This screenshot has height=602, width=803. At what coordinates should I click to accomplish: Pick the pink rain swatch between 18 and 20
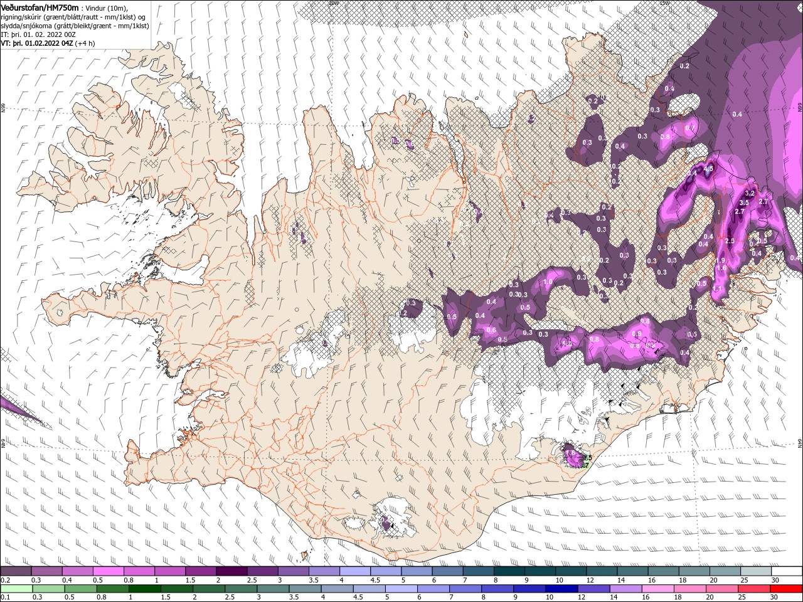coord(691,589)
